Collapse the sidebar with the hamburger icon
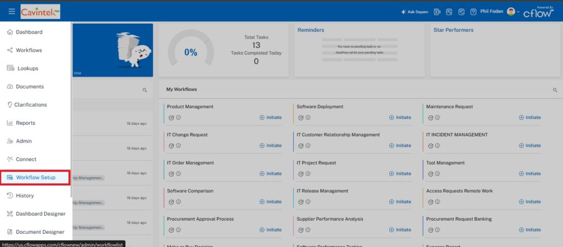The width and height of the screenshot is (563, 247). (12, 12)
